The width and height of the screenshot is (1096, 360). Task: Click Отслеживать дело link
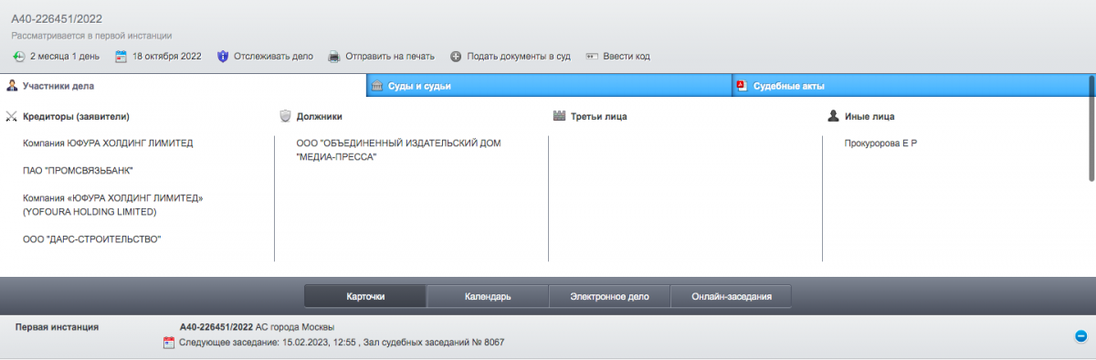click(x=273, y=57)
